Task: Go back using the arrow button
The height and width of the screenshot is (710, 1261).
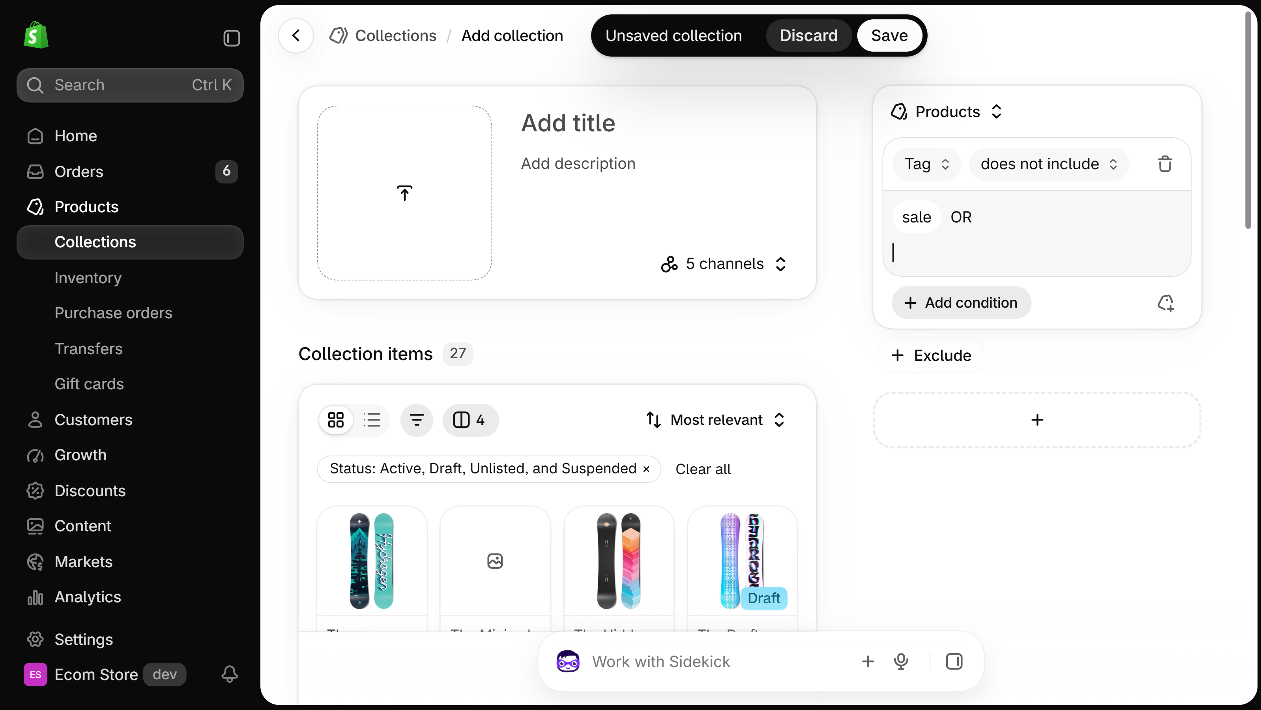Action: click(x=296, y=35)
